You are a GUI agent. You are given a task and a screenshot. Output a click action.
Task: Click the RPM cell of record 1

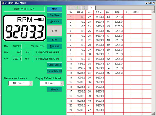[80, 17]
